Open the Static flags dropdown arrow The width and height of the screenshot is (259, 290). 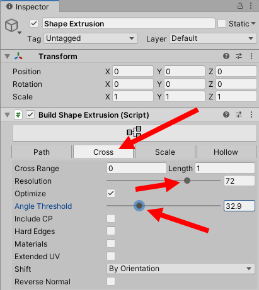(x=253, y=23)
